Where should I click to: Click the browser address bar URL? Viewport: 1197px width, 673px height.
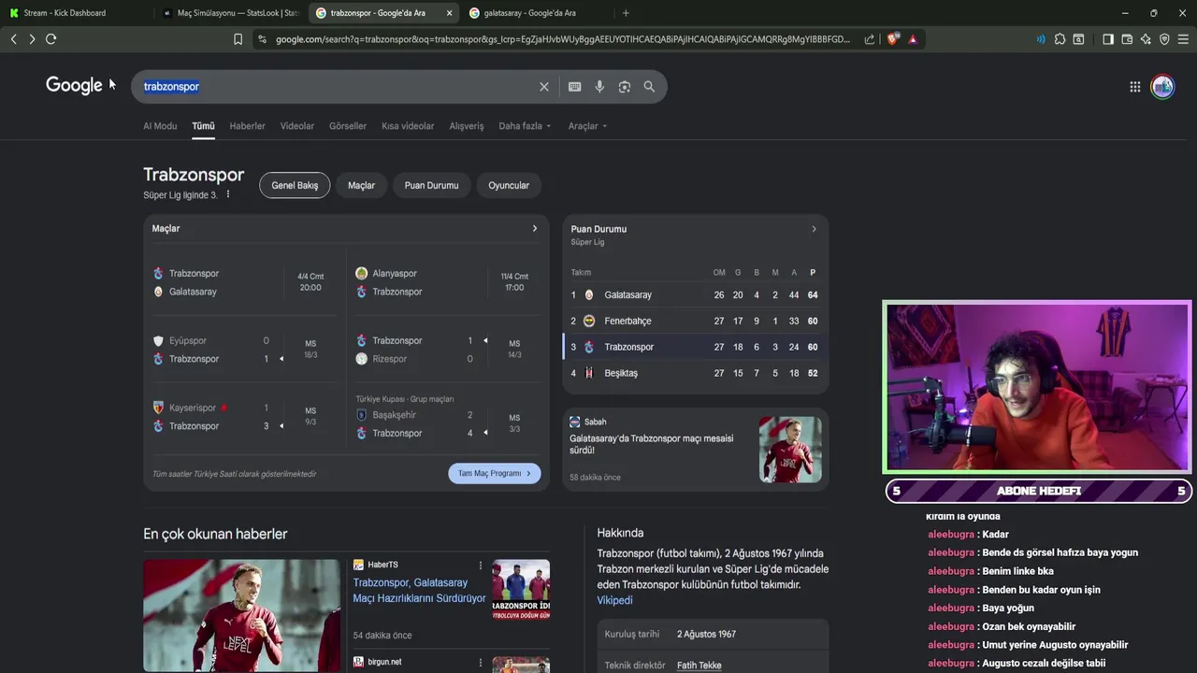tap(563, 39)
